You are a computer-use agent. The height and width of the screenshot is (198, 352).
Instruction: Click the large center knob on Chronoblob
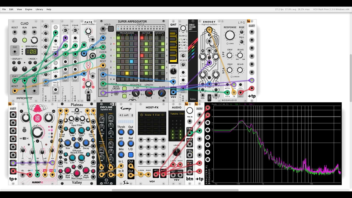click(x=37, y=132)
